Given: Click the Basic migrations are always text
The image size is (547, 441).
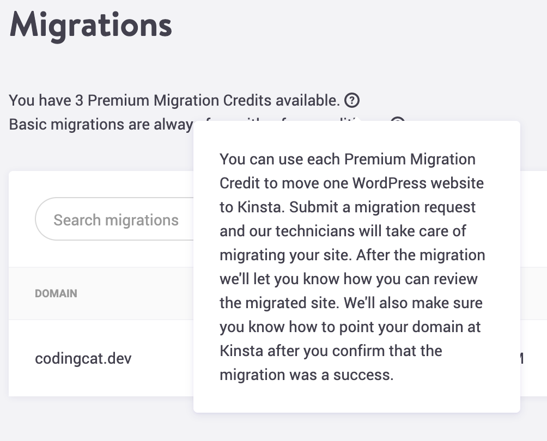Looking at the screenshot, I should [101, 125].
